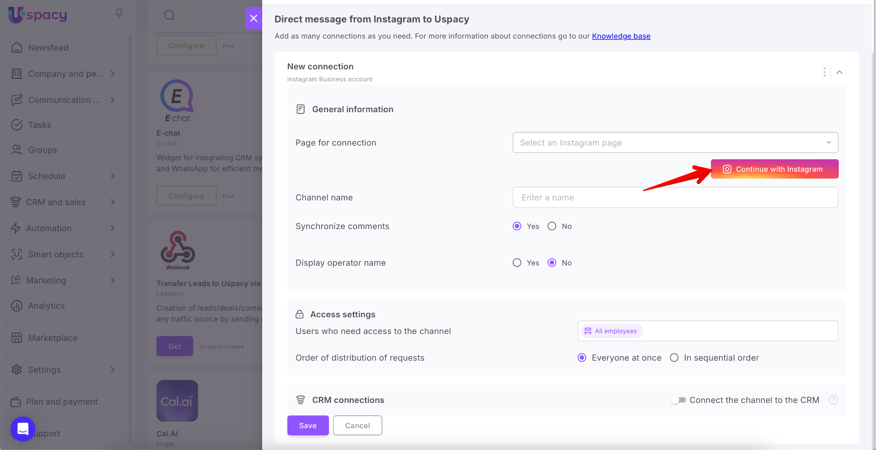Open the Cal.ai app thumbnail
Viewport: 876px width, 450px height.
pos(177,401)
